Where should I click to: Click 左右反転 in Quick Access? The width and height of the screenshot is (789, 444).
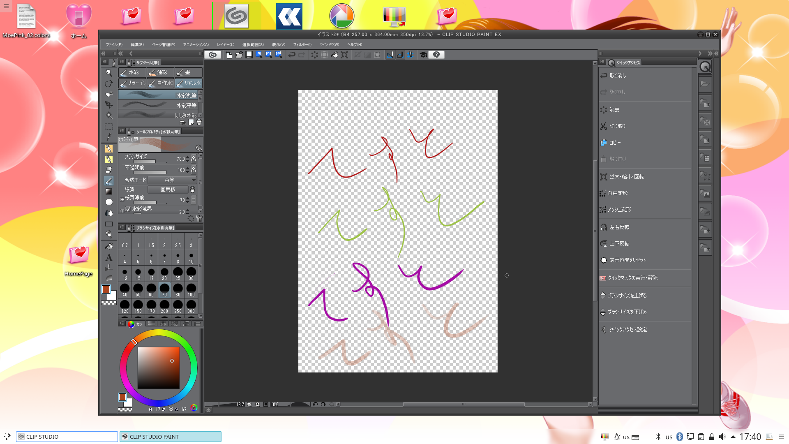tap(619, 227)
